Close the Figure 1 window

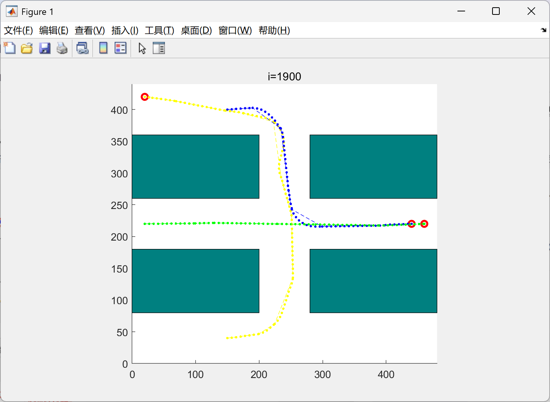coord(531,11)
